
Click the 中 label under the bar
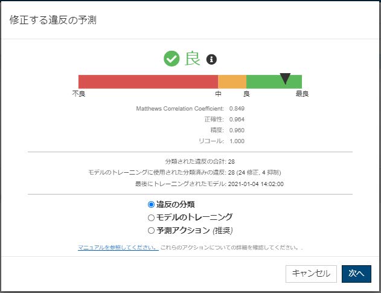coord(218,94)
